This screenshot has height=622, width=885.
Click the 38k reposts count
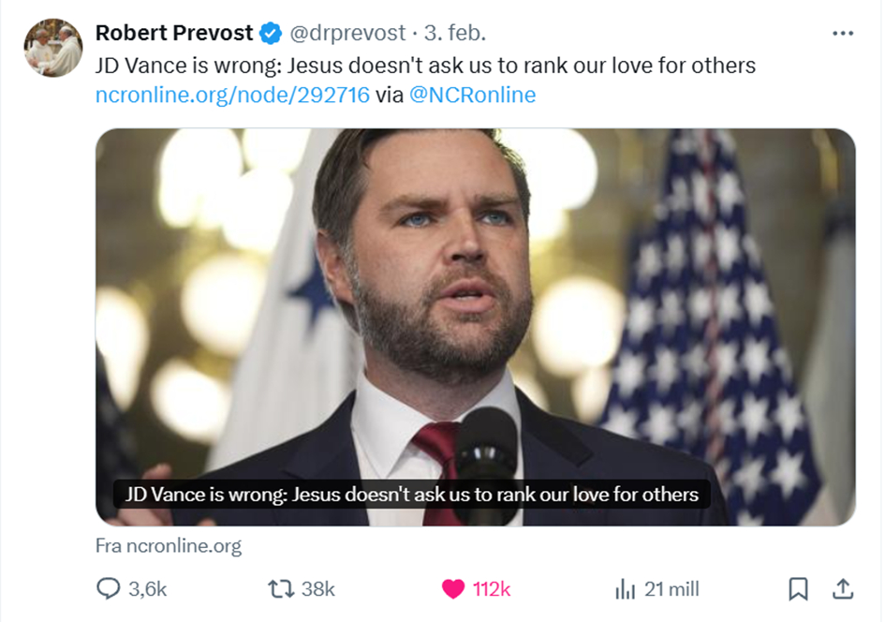pos(318,589)
